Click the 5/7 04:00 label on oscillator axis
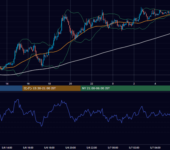Image resolution: width=170 pixels, height=150 pixels. point(155,147)
